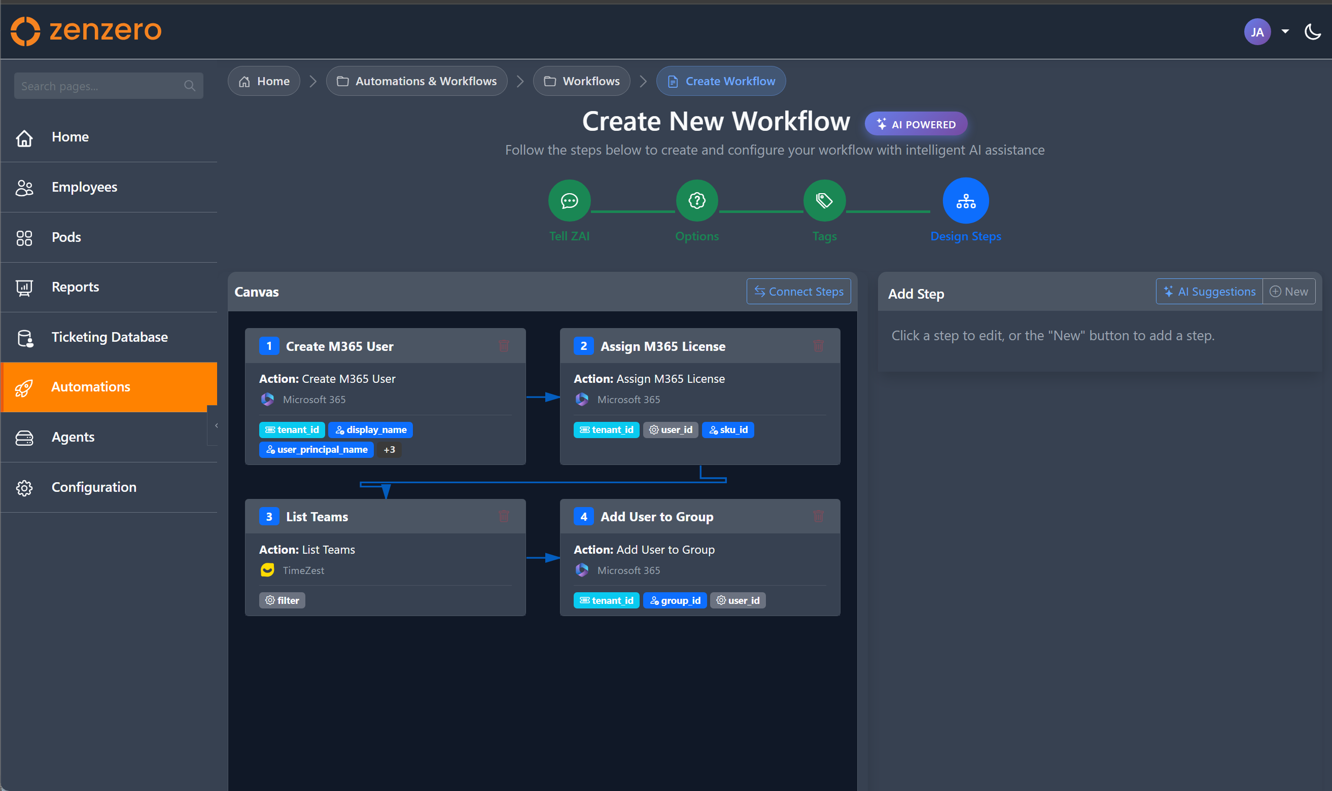Click the user_principal_name parameter tag
The height and width of the screenshot is (791, 1332).
(x=316, y=449)
